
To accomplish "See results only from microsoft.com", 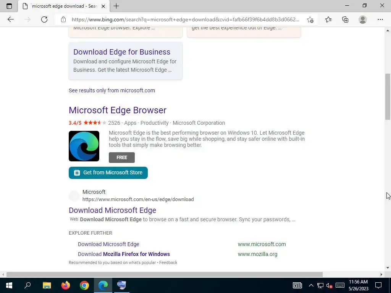I will 112,90.
